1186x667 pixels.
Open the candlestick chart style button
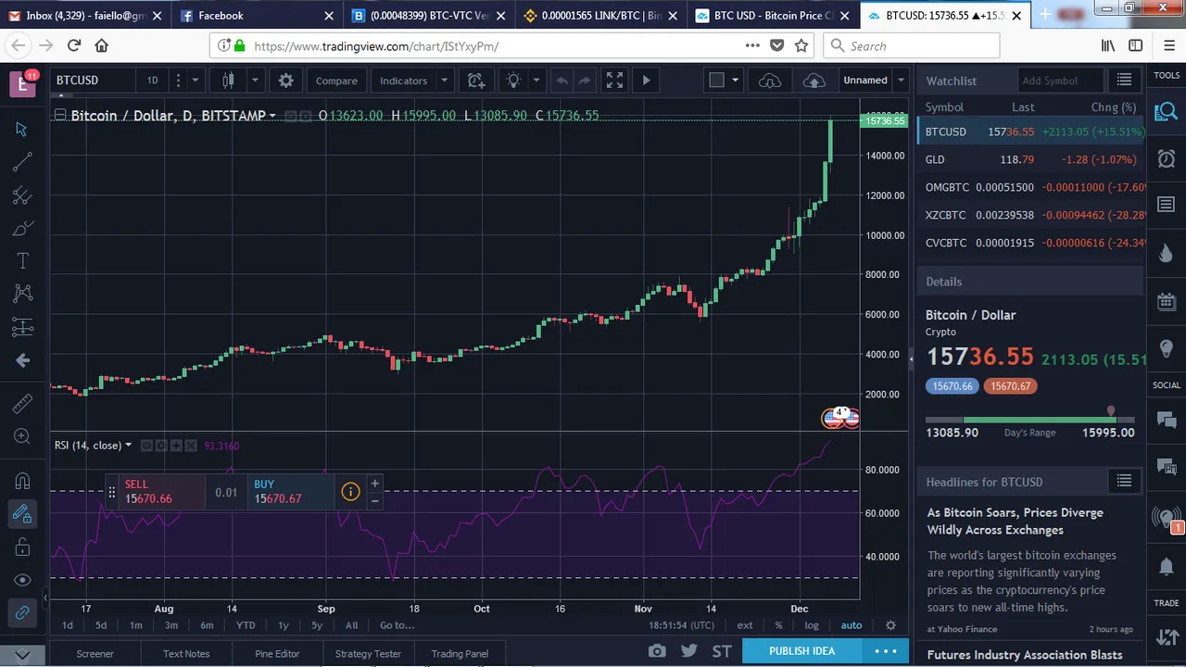tap(228, 81)
